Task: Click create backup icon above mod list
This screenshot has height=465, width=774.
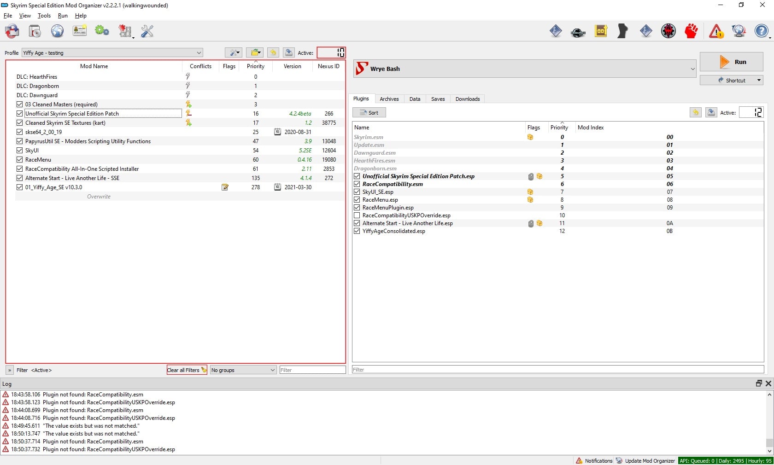Action: point(289,52)
